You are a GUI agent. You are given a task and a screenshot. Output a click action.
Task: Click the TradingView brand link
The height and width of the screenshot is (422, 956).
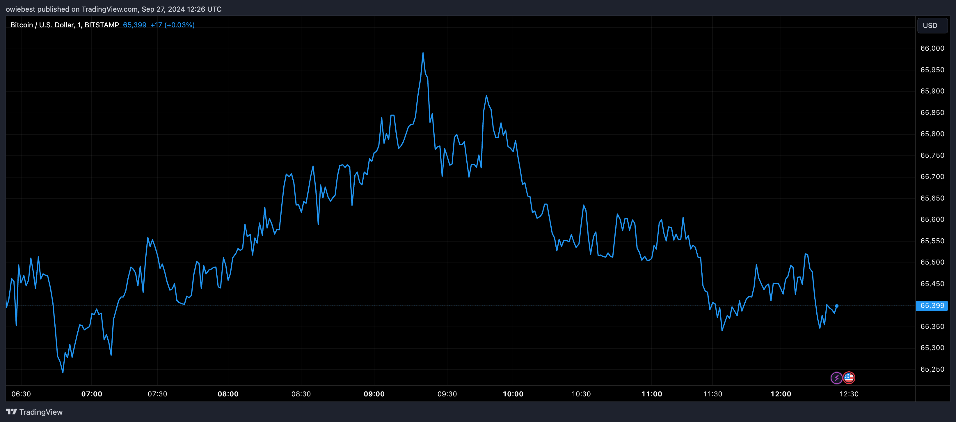pyautogui.click(x=34, y=412)
